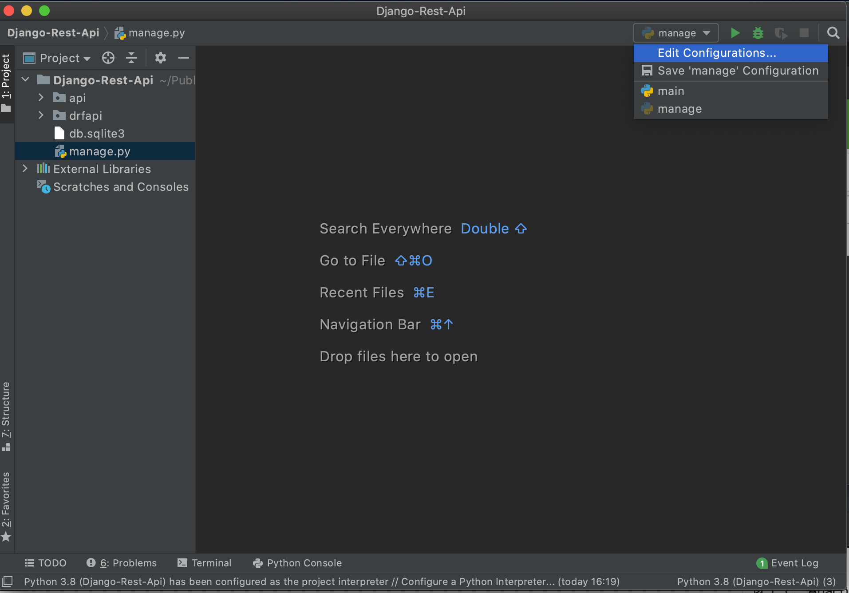
Task: Select the main configuration entry
Action: (671, 91)
